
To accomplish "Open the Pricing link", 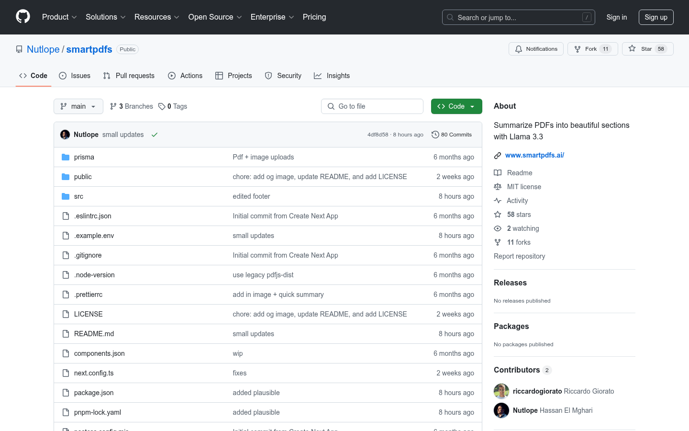I will pos(314,17).
